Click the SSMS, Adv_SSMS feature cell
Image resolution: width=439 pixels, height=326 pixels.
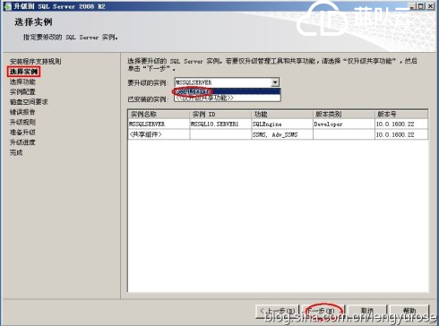pyautogui.click(x=282, y=134)
